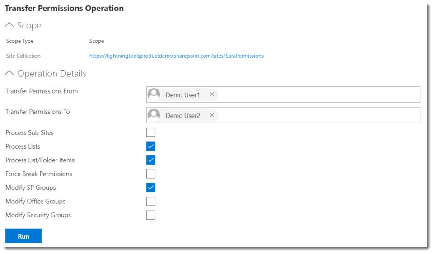Viewport: 434px width, 254px height.
Task: Select the Site Collection cell text
Action: click(x=23, y=56)
